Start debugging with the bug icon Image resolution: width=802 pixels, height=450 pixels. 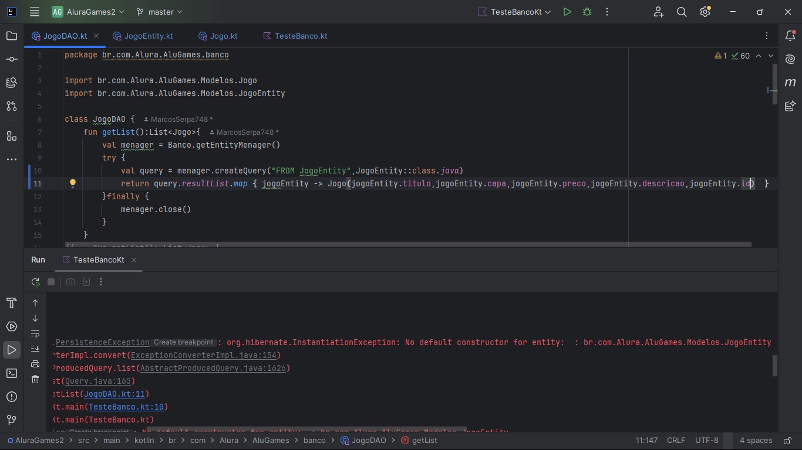pos(587,12)
